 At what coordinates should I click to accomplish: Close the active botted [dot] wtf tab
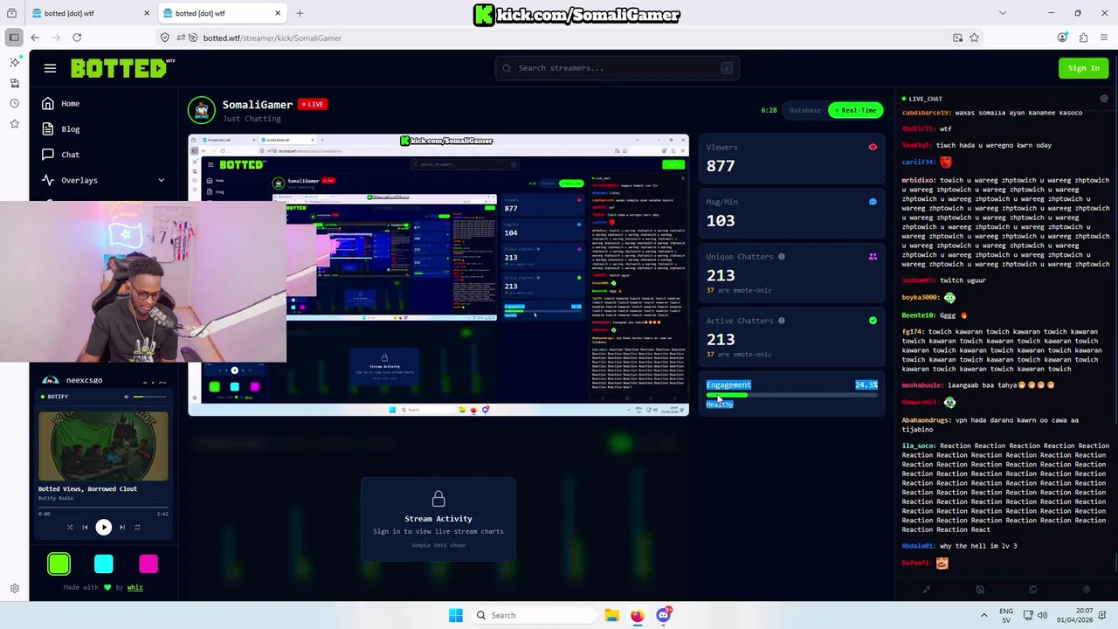point(278,13)
